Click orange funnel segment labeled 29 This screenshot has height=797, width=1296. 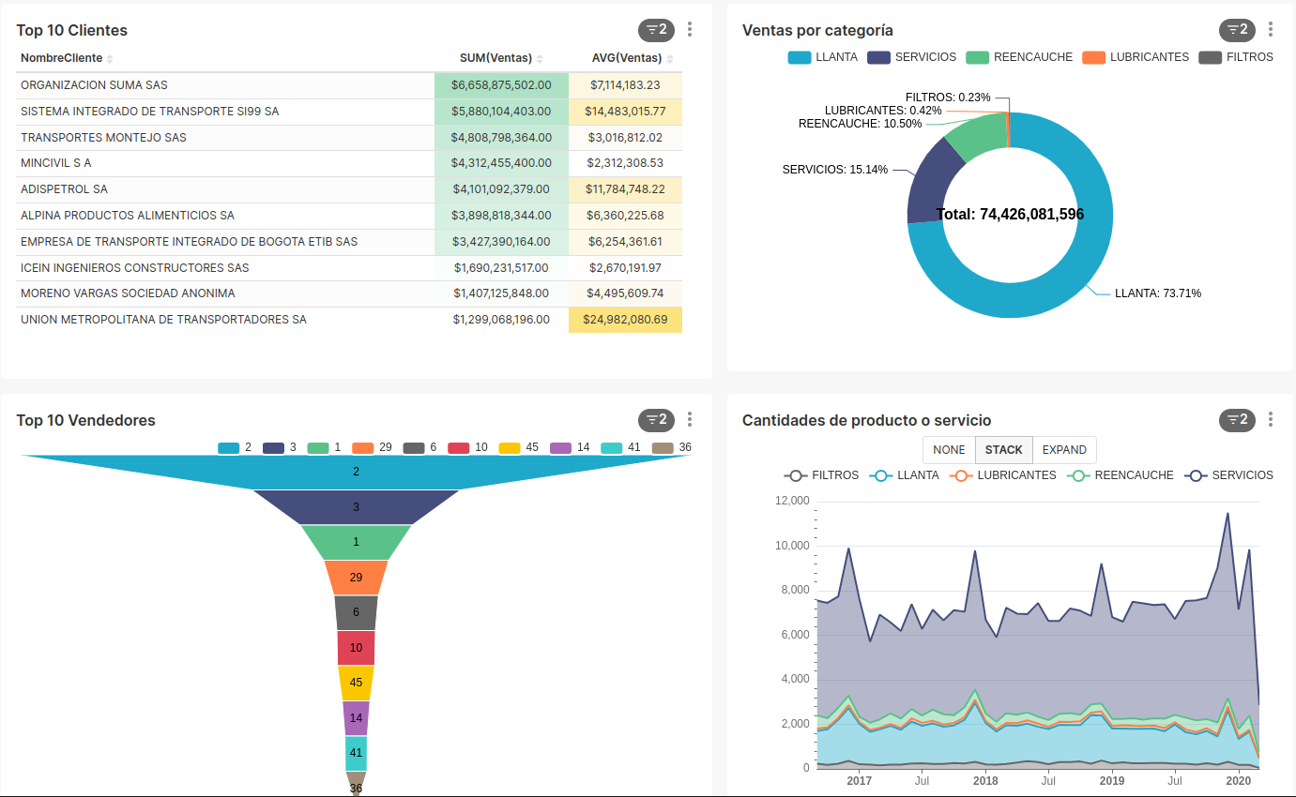pyautogui.click(x=356, y=578)
